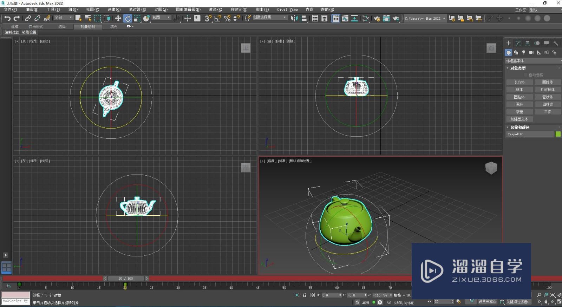Open the Curve Editor
The height and width of the screenshot is (307, 562).
[x=345, y=18]
